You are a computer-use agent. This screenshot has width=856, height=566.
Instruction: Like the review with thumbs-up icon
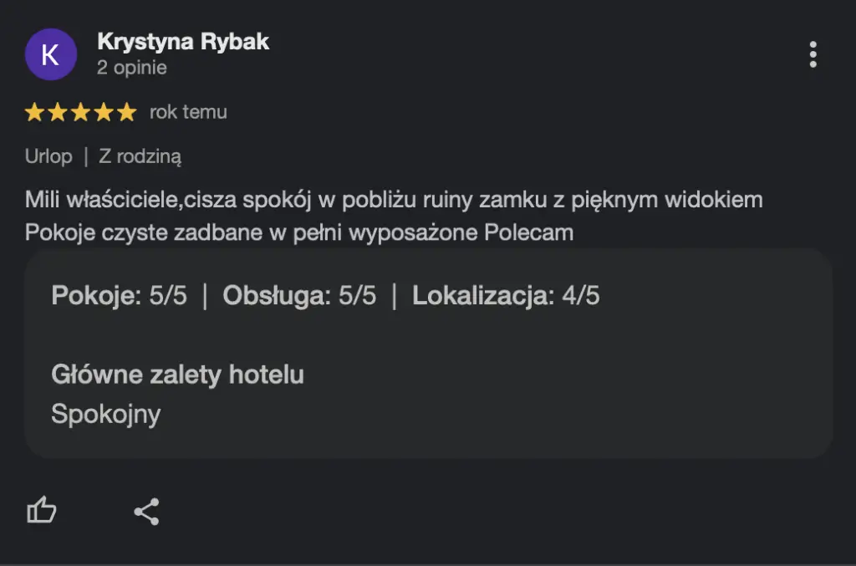42,511
